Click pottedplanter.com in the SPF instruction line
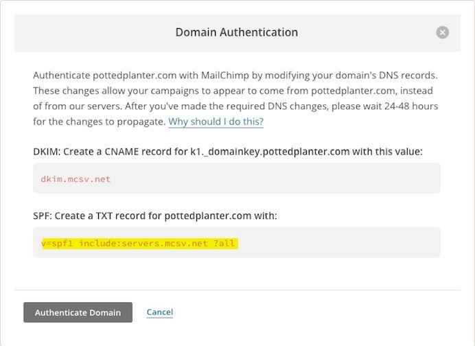475x346 pixels. coord(208,216)
